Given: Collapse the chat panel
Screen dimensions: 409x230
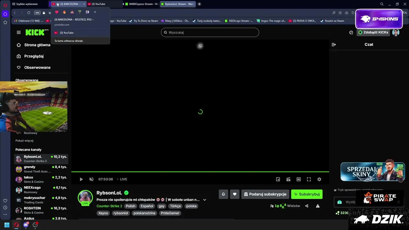Looking at the screenshot, I should pos(334,45).
